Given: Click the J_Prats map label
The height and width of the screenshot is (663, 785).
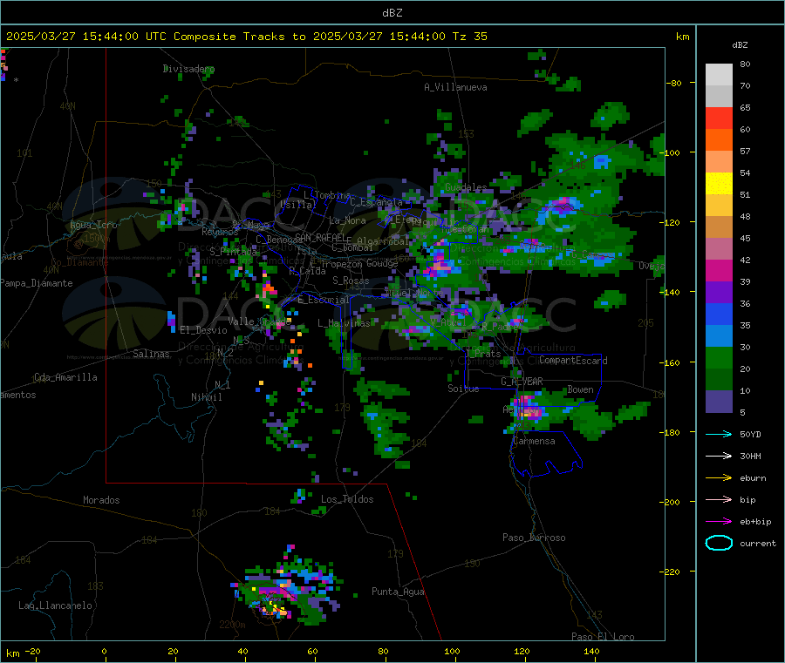Looking at the screenshot, I should pyautogui.click(x=483, y=354).
